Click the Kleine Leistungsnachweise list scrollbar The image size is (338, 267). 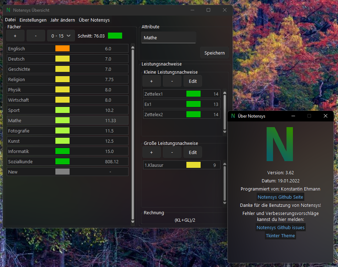click(x=225, y=112)
